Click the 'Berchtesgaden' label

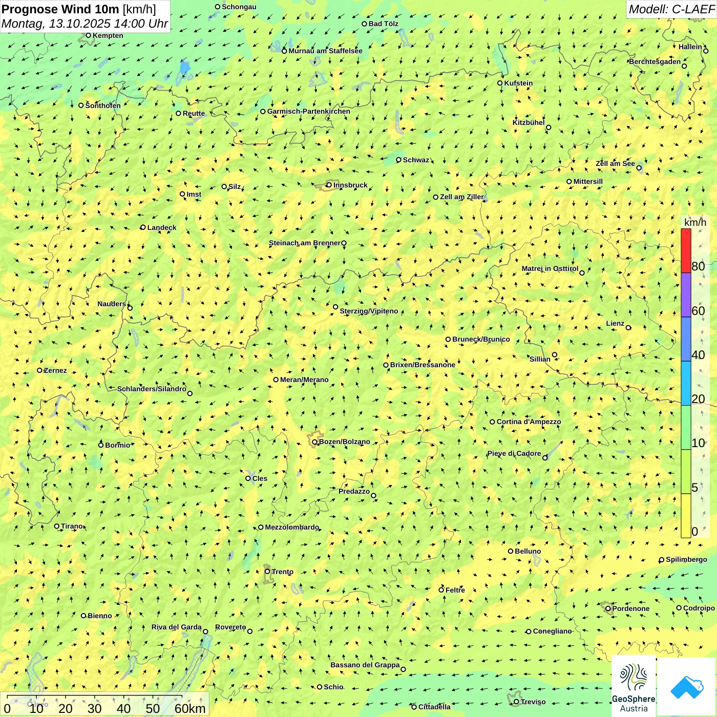(x=655, y=61)
